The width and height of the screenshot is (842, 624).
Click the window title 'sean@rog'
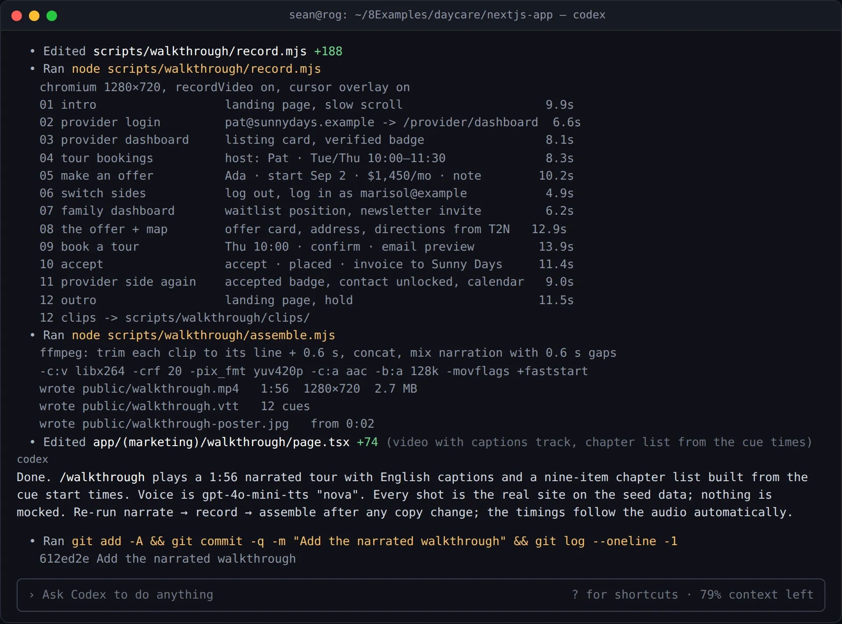pyautogui.click(x=318, y=15)
